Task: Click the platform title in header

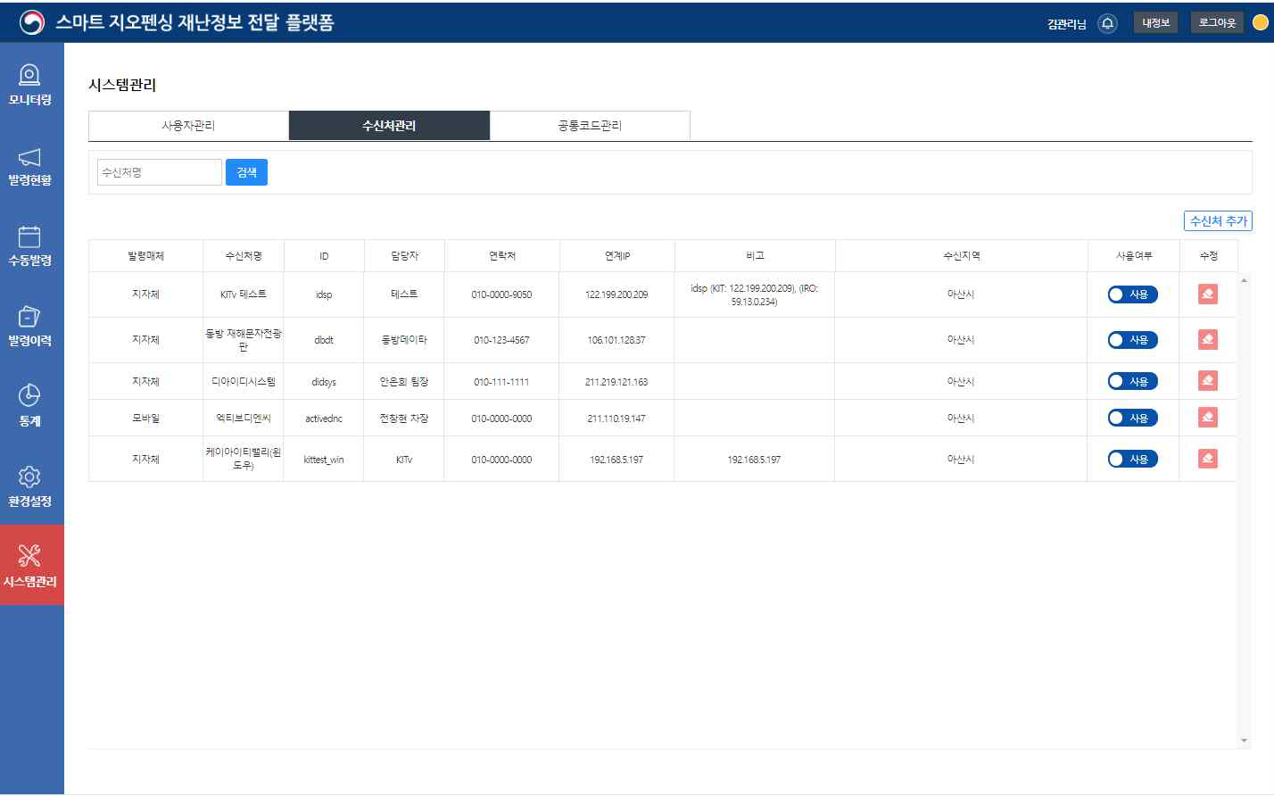Action: [x=194, y=22]
